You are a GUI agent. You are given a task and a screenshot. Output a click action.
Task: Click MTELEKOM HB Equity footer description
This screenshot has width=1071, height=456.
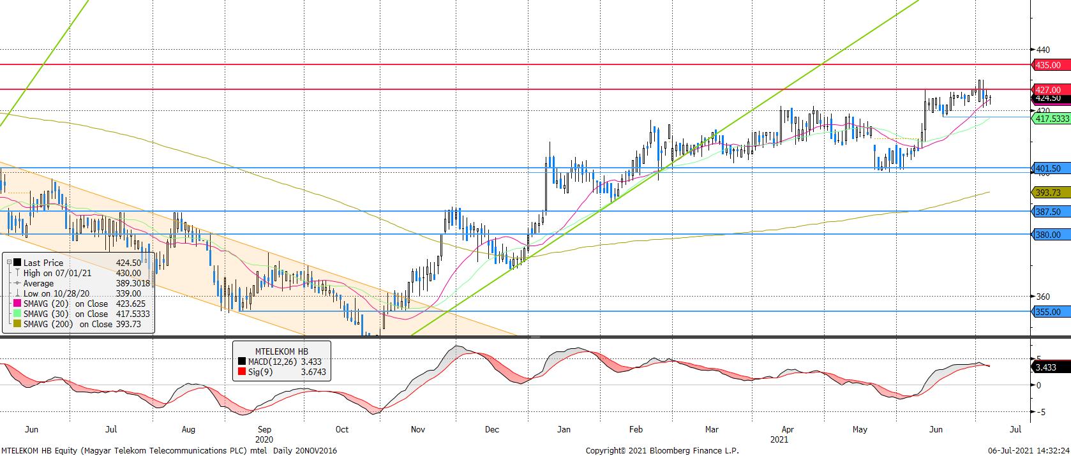[x=169, y=450]
